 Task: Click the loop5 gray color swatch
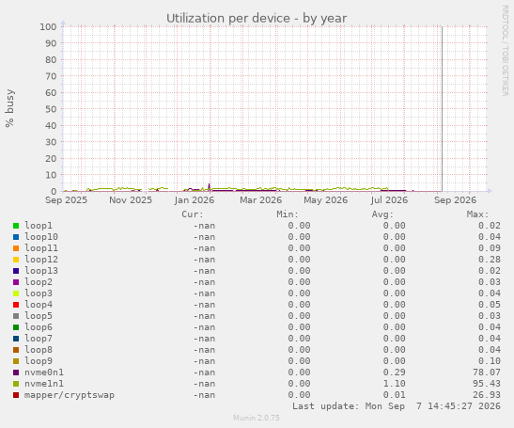pyautogui.click(x=16, y=316)
